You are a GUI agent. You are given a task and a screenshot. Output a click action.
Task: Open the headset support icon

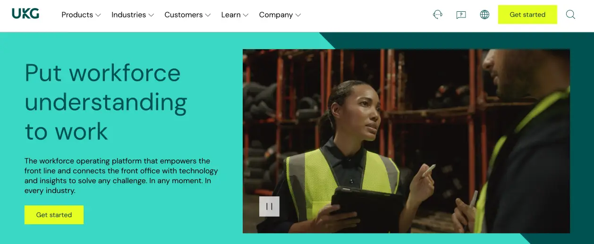coord(438,15)
